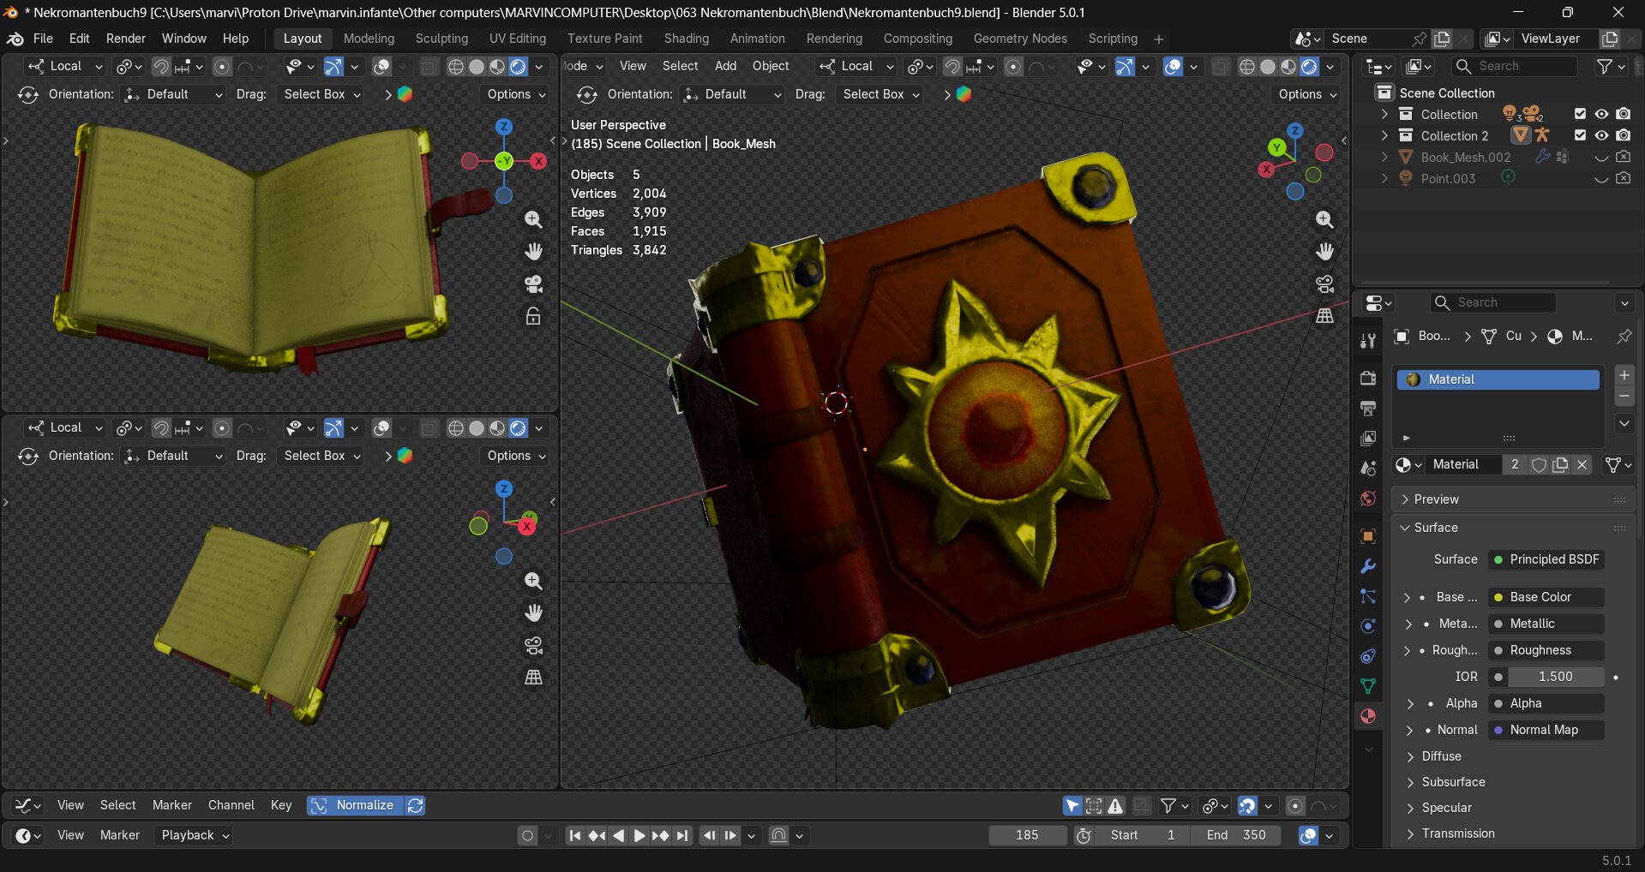
Task: Open the Render menu
Action: pos(126,39)
